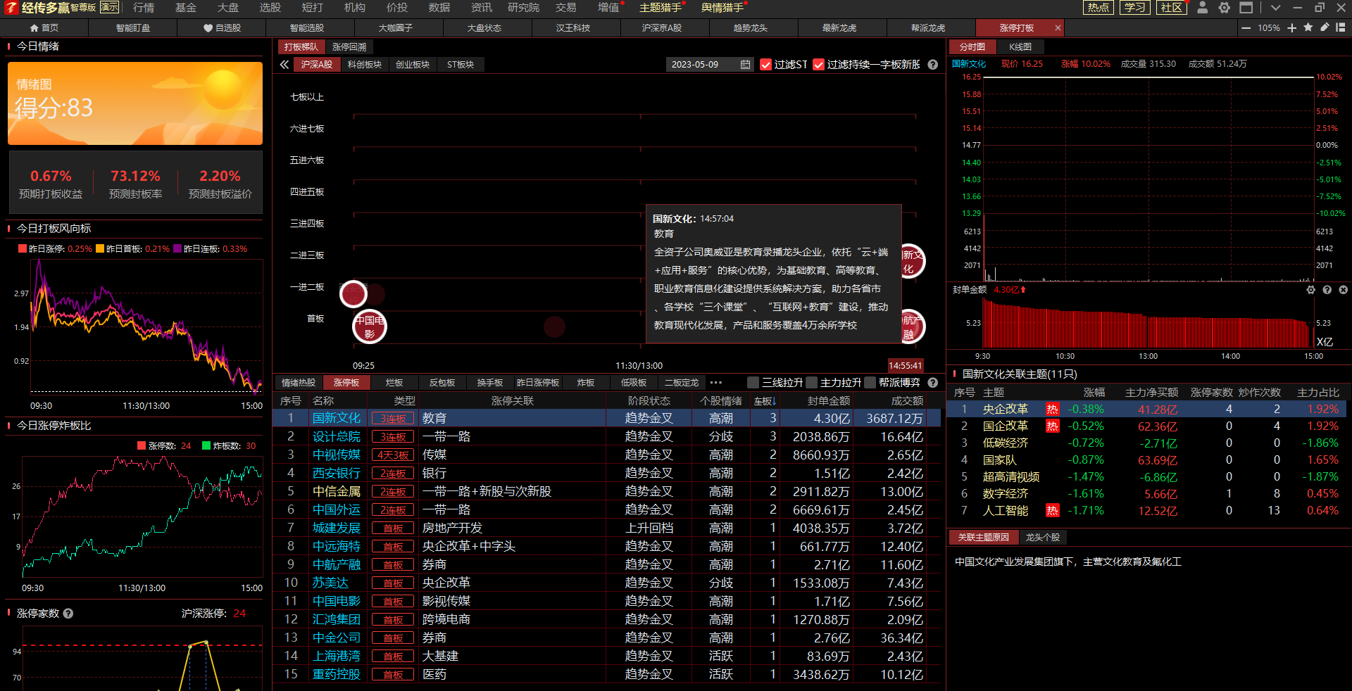Switch to the K线图 tab
Image resolution: width=1352 pixels, height=691 pixels.
tap(1020, 47)
